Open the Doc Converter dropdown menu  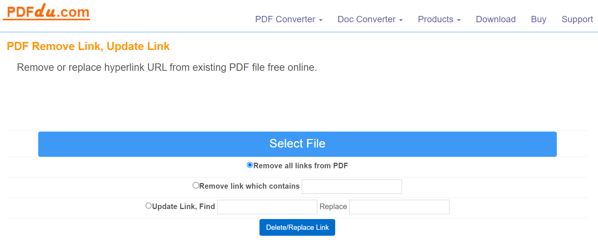point(367,19)
